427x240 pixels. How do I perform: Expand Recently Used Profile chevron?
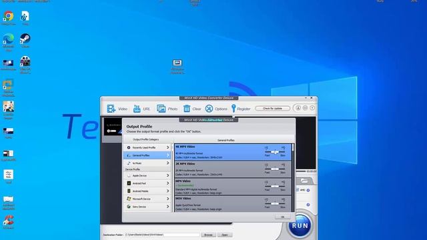click(x=167, y=147)
